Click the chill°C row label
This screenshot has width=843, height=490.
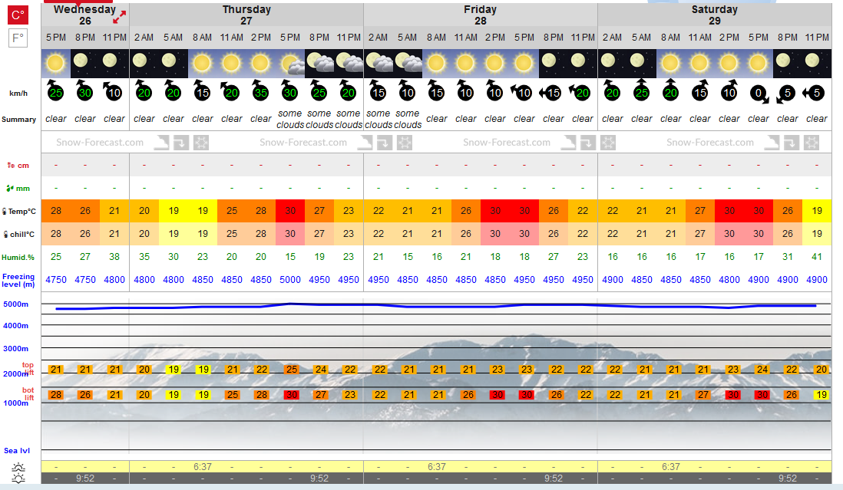19,234
